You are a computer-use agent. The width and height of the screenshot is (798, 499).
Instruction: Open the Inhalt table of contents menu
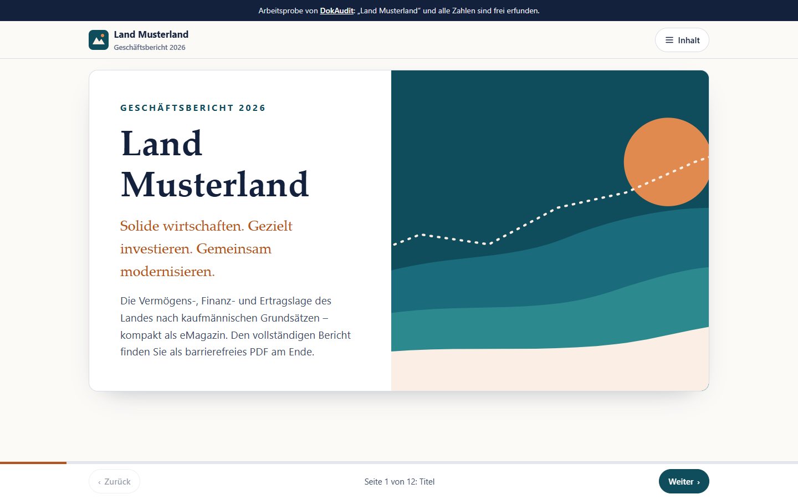(682, 40)
